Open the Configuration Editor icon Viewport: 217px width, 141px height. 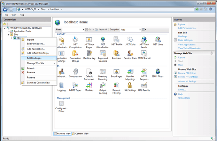(x=61, y=106)
